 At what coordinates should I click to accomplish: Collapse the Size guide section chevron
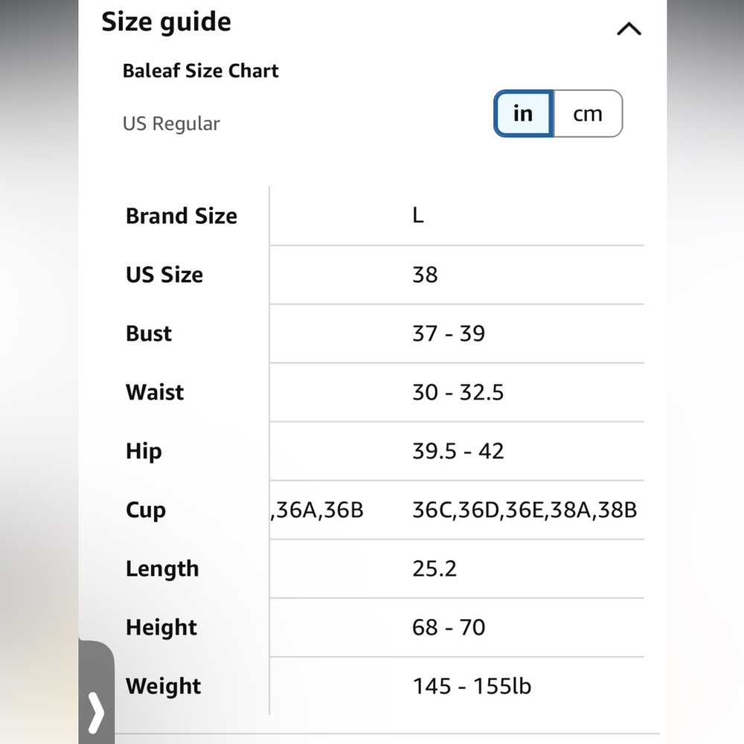[x=629, y=29]
